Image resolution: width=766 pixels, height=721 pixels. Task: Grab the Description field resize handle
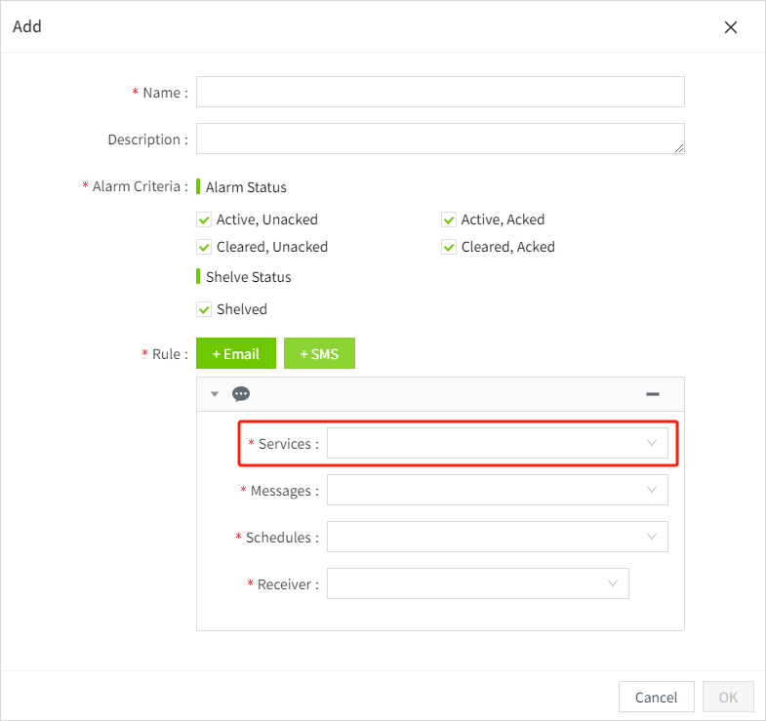679,148
